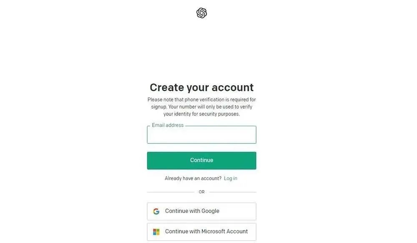Click the floating Email address label
The height and width of the screenshot is (243, 417).
click(168, 125)
